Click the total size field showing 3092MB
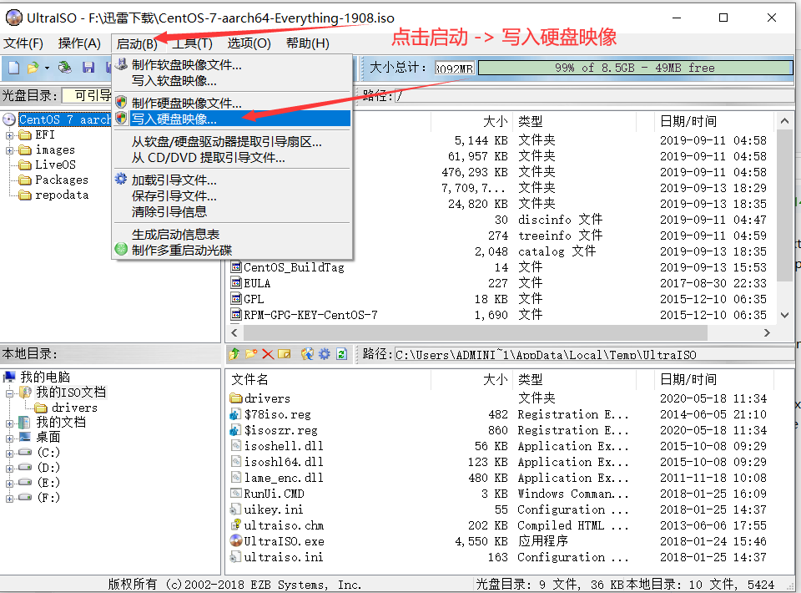801x593 pixels. coord(454,68)
